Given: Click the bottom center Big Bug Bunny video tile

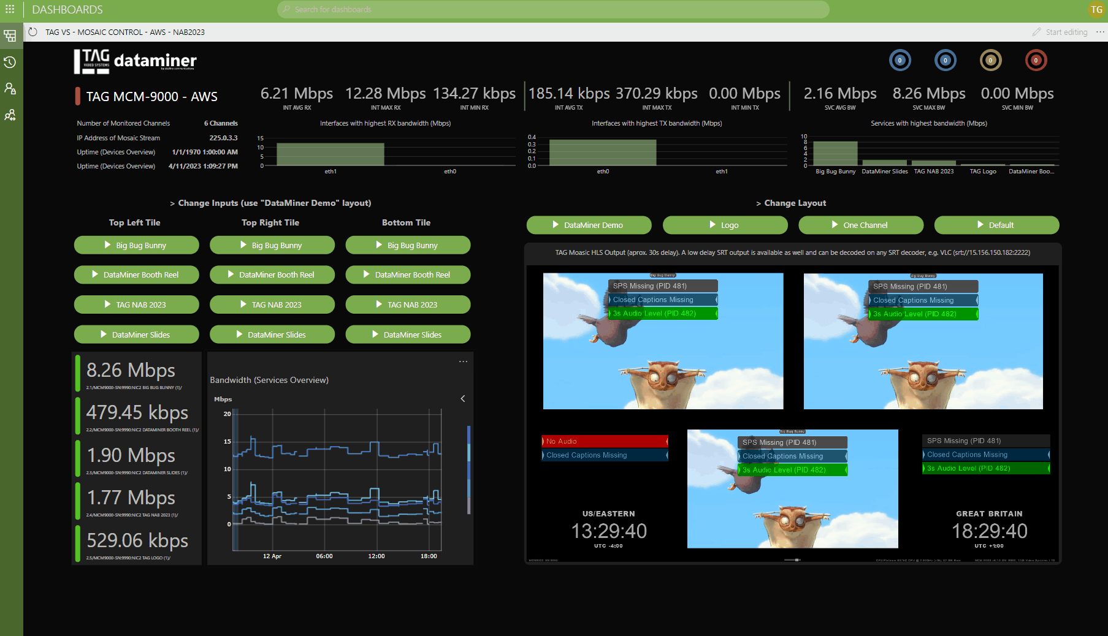Looking at the screenshot, I should (x=792, y=489).
